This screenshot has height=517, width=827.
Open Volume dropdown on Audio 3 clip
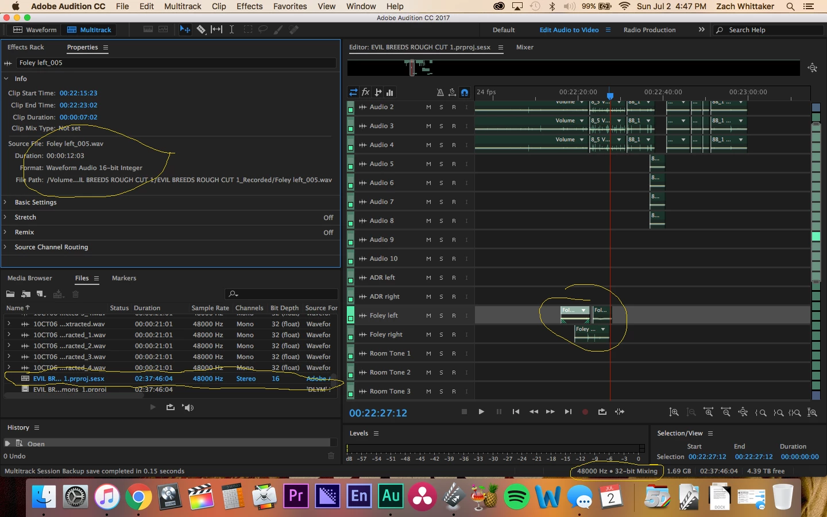[582, 121]
